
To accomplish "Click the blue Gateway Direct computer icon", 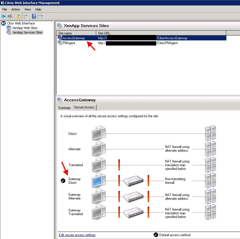I will [x=99, y=181].
